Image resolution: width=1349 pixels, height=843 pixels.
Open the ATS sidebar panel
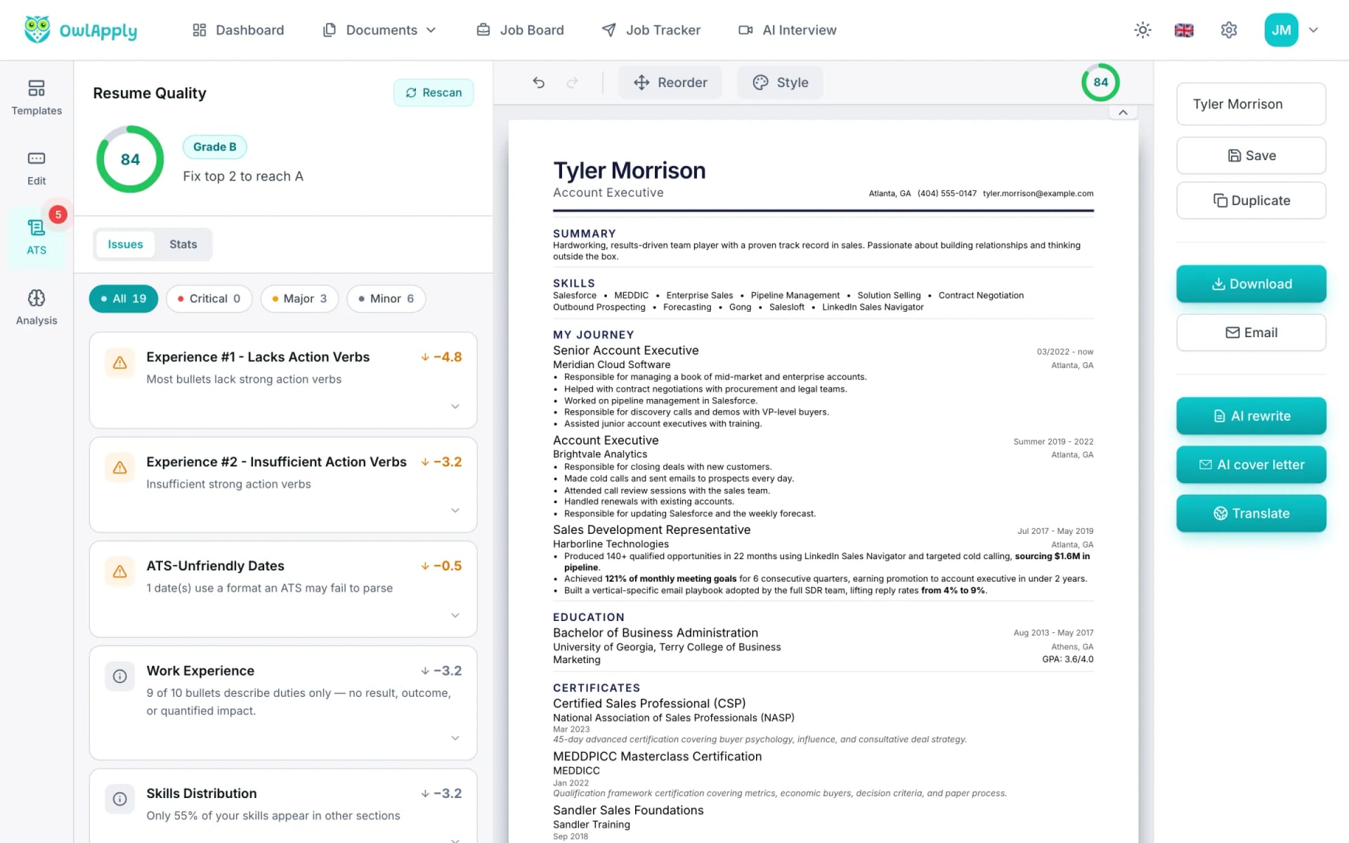(x=37, y=238)
